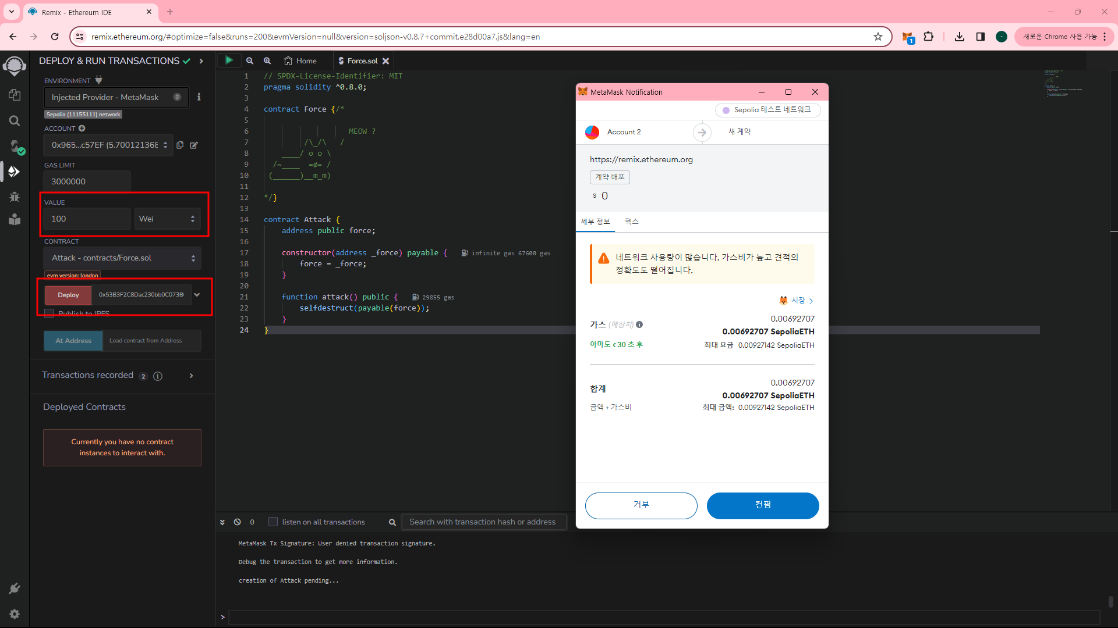This screenshot has height=628, width=1118.
Task: Click the environment info icon
Action: pos(199,97)
